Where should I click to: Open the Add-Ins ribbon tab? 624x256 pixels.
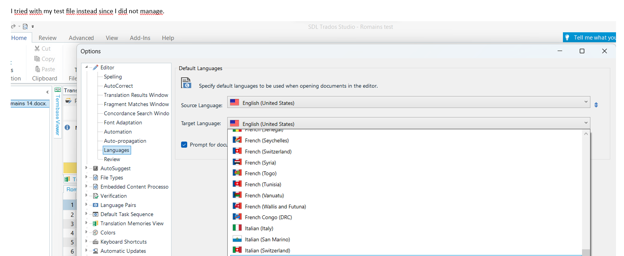(140, 38)
